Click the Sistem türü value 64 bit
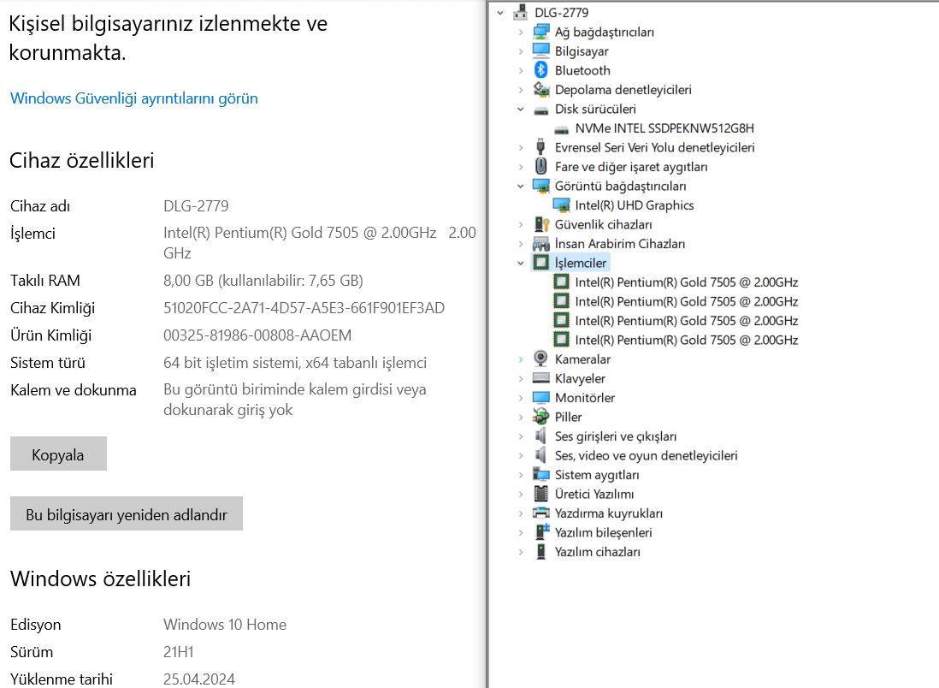Viewport: 939px width, 688px height. pyautogui.click(x=295, y=363)
